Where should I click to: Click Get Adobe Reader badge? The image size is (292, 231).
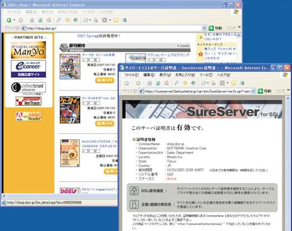coord(29,117)
